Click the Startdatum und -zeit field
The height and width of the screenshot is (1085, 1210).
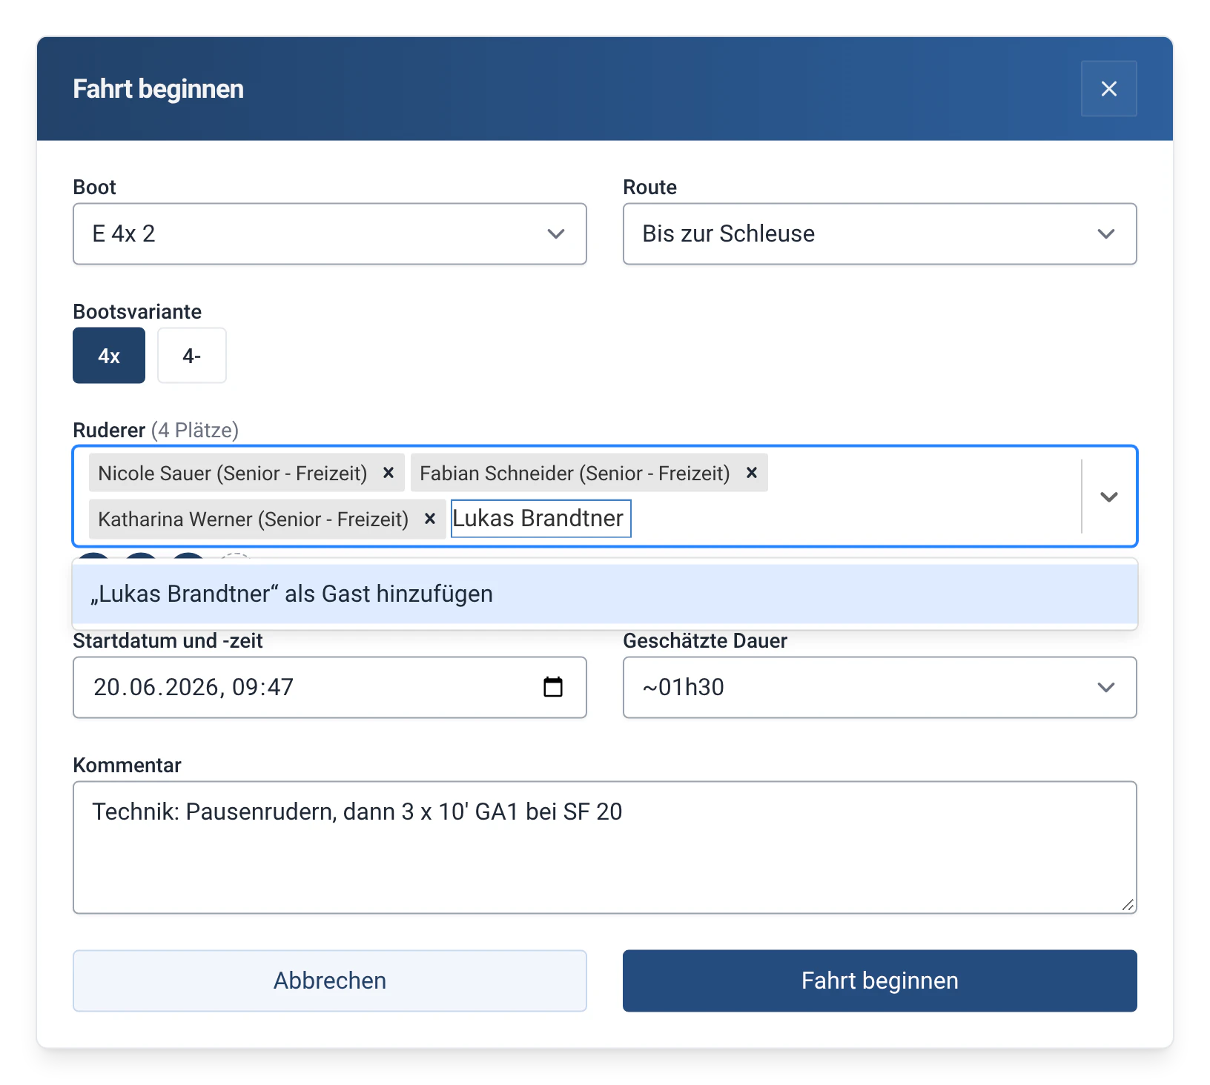[330, 688]
